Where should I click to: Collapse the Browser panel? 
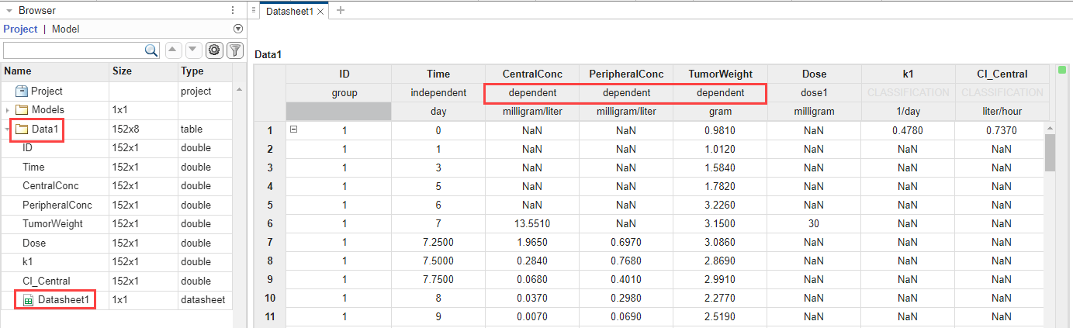coord(9,11)
